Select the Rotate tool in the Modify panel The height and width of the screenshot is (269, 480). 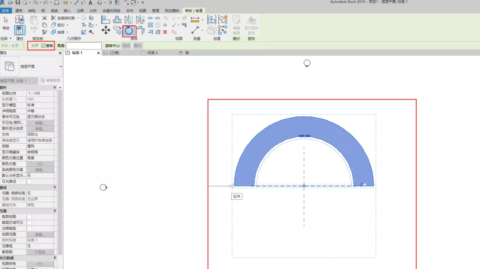(129, 31)
